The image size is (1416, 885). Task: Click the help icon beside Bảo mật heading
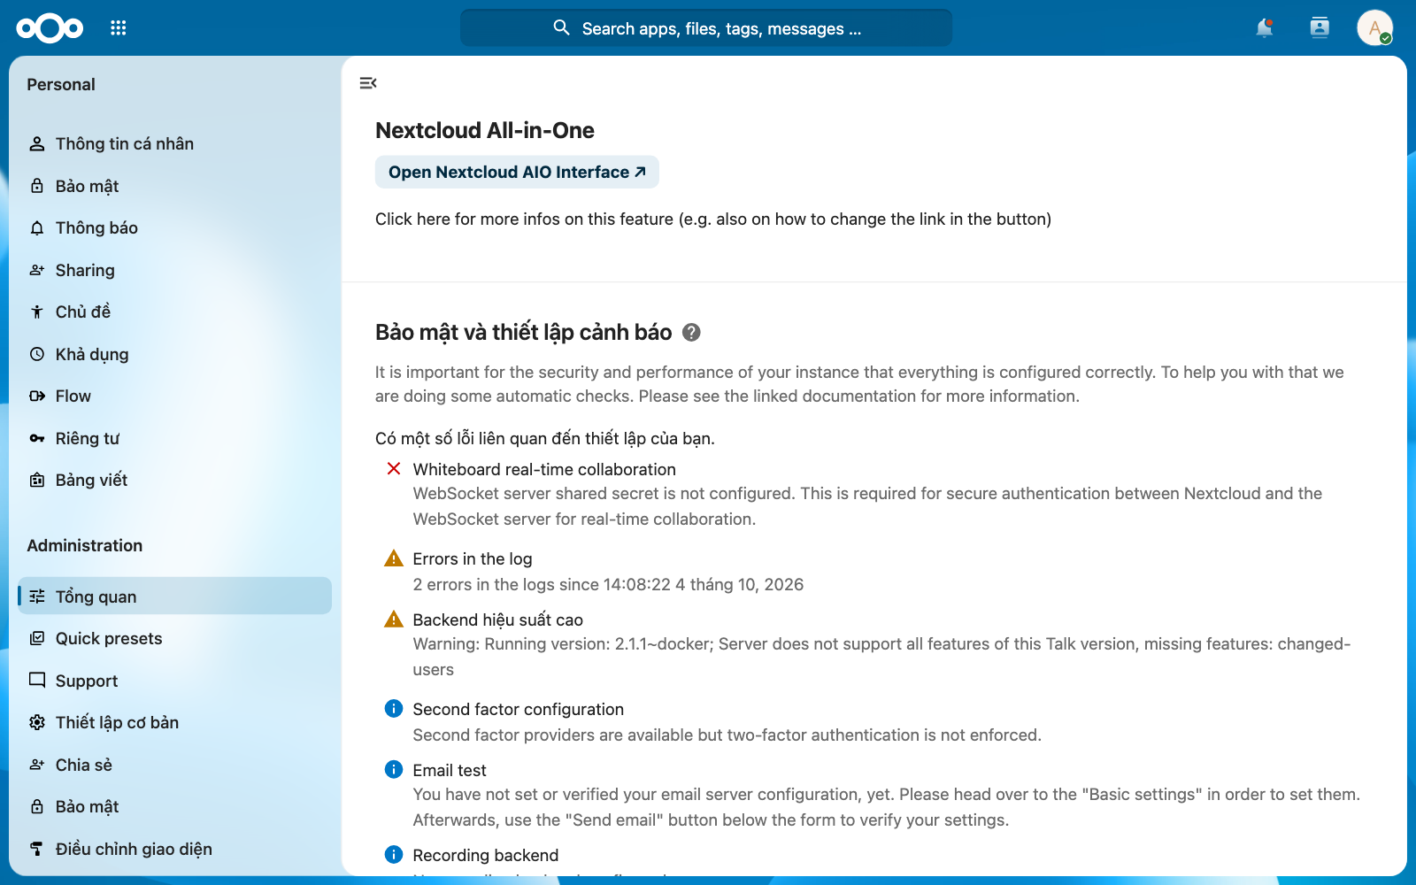point(692,333)
